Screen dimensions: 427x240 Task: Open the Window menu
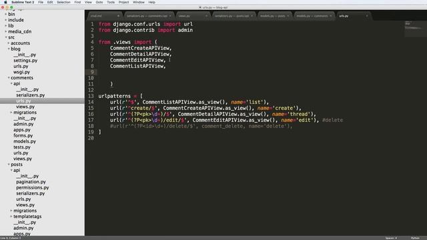[x=139, y=2]
